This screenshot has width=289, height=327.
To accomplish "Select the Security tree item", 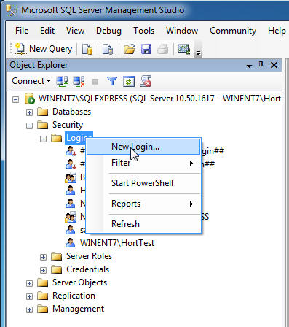I will 68,125.
